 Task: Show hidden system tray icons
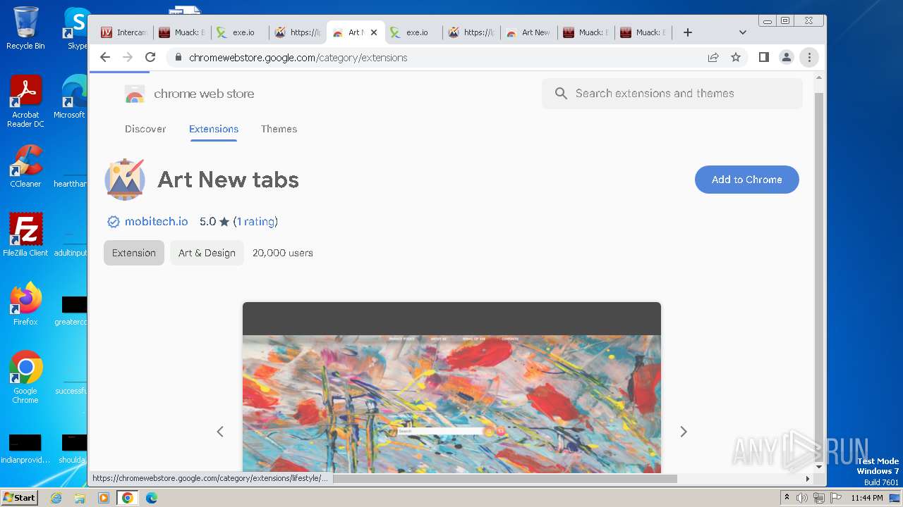coord(787,498)
